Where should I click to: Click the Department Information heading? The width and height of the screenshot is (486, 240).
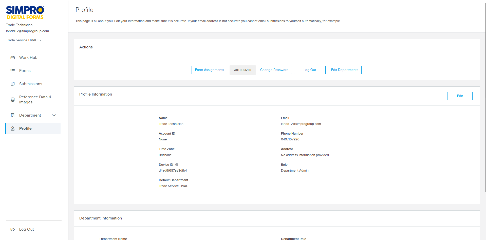tap(101, 218)
